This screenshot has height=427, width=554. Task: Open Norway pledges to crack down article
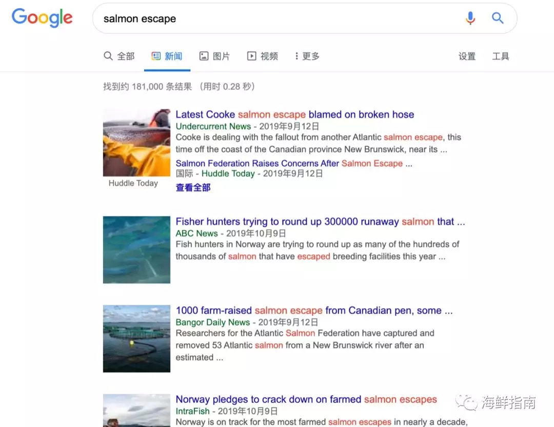(306, 399)
